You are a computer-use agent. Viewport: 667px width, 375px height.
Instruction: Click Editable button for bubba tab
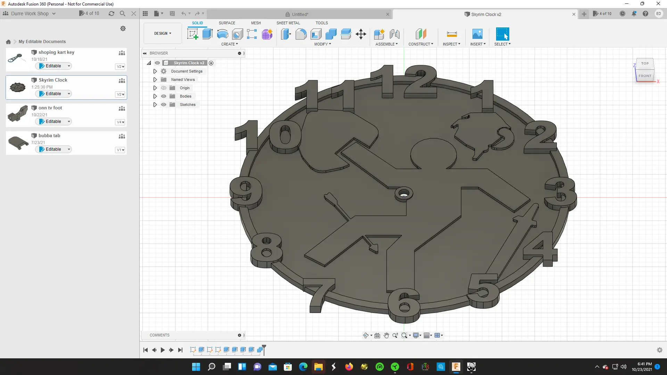[x=53, y=149]
